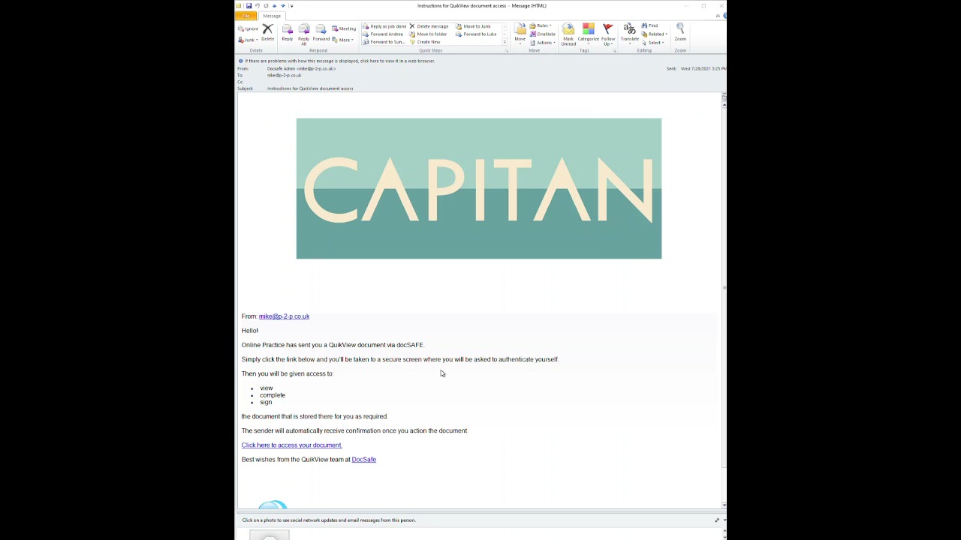Run 'Forward Andrea' quick step
Screen dimensions: 961x540
[x=383, y=34]
